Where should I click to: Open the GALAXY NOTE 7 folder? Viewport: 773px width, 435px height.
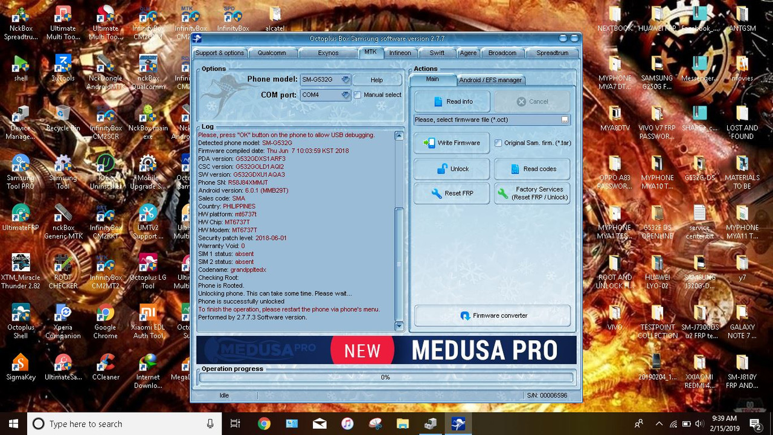[x=742, y=320]
